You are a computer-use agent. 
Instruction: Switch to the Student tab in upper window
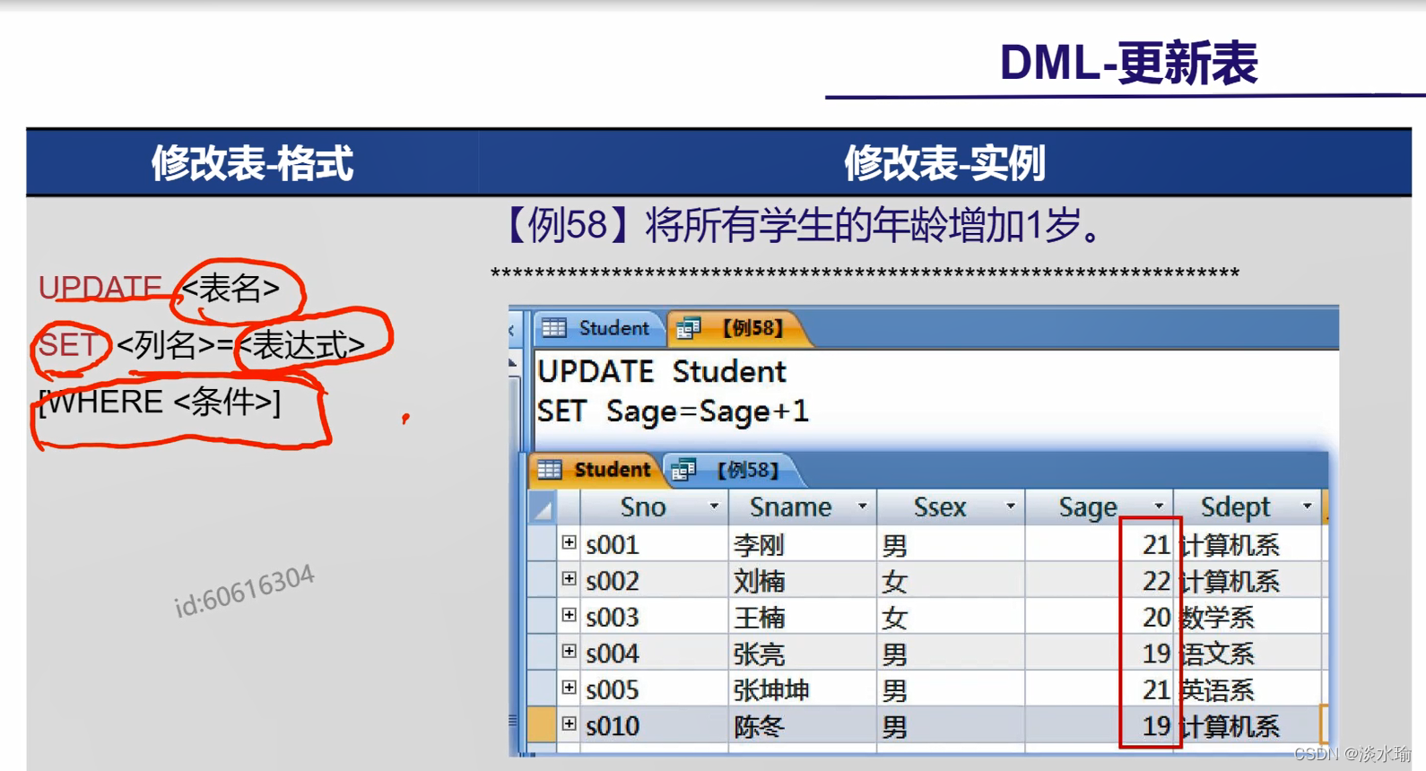(x=598, y=328)
